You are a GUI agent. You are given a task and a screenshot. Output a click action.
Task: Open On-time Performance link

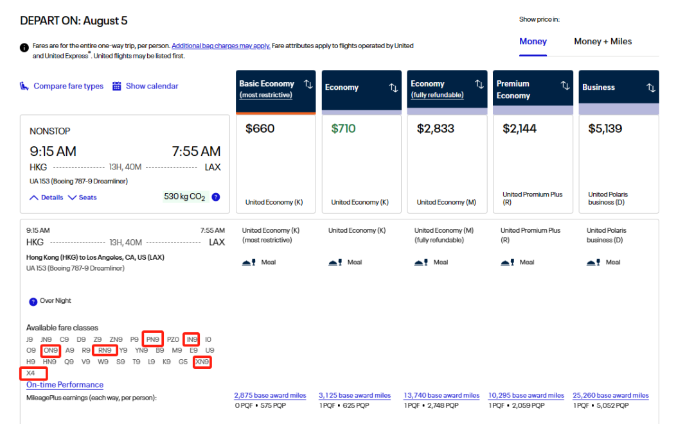coord(65,385)
